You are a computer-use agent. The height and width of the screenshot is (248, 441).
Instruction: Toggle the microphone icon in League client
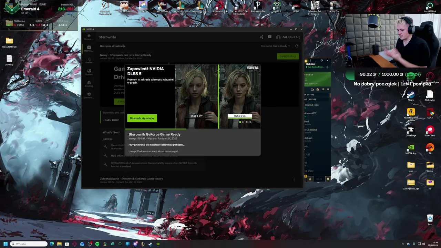(310, 179)
